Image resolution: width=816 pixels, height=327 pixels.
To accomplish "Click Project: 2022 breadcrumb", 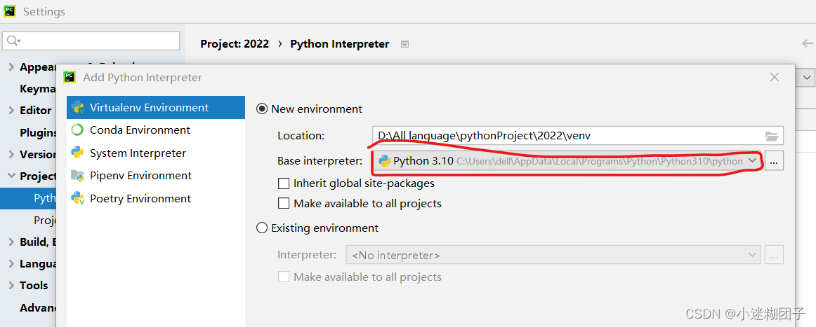I will pyautogui.click(x=235, y=44).
